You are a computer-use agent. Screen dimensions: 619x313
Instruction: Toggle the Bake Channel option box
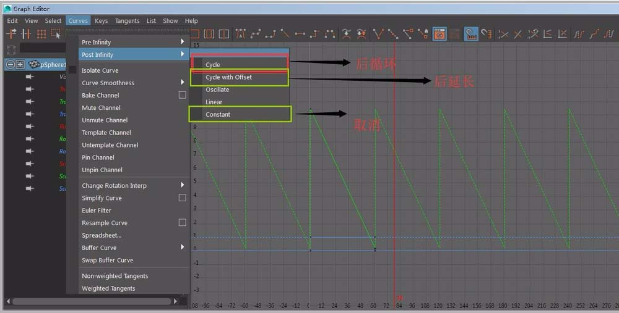coord(182,95)
